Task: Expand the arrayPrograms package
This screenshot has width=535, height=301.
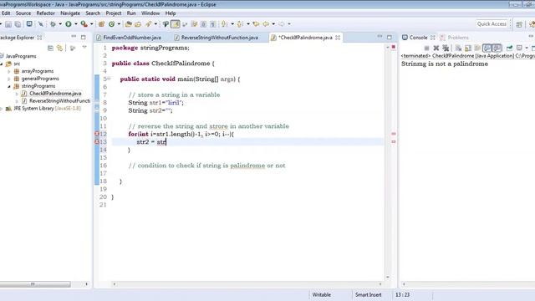Action: 9,71
